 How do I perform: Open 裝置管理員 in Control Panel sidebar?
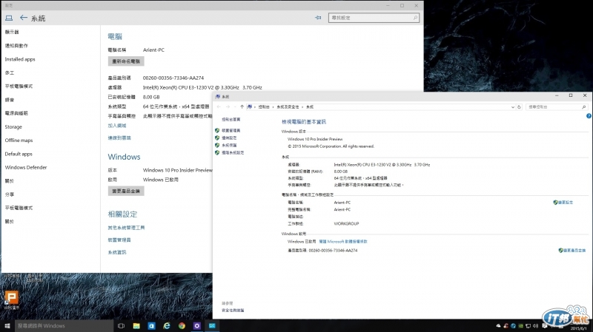[x=231, y=131]
